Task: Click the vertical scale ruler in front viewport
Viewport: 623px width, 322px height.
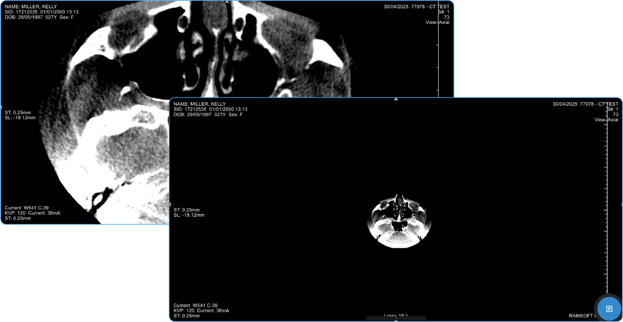Action: 607,203
